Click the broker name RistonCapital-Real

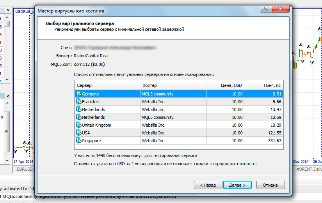[91, 56]
